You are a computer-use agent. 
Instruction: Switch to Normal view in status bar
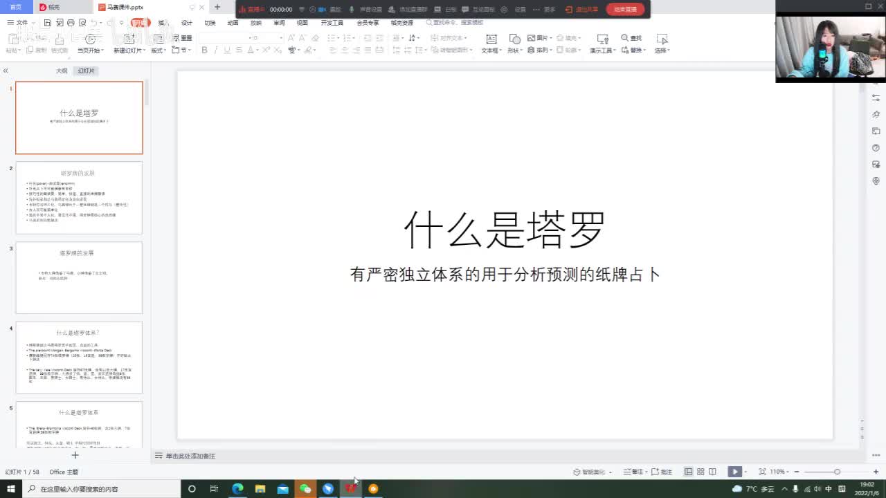688,472
